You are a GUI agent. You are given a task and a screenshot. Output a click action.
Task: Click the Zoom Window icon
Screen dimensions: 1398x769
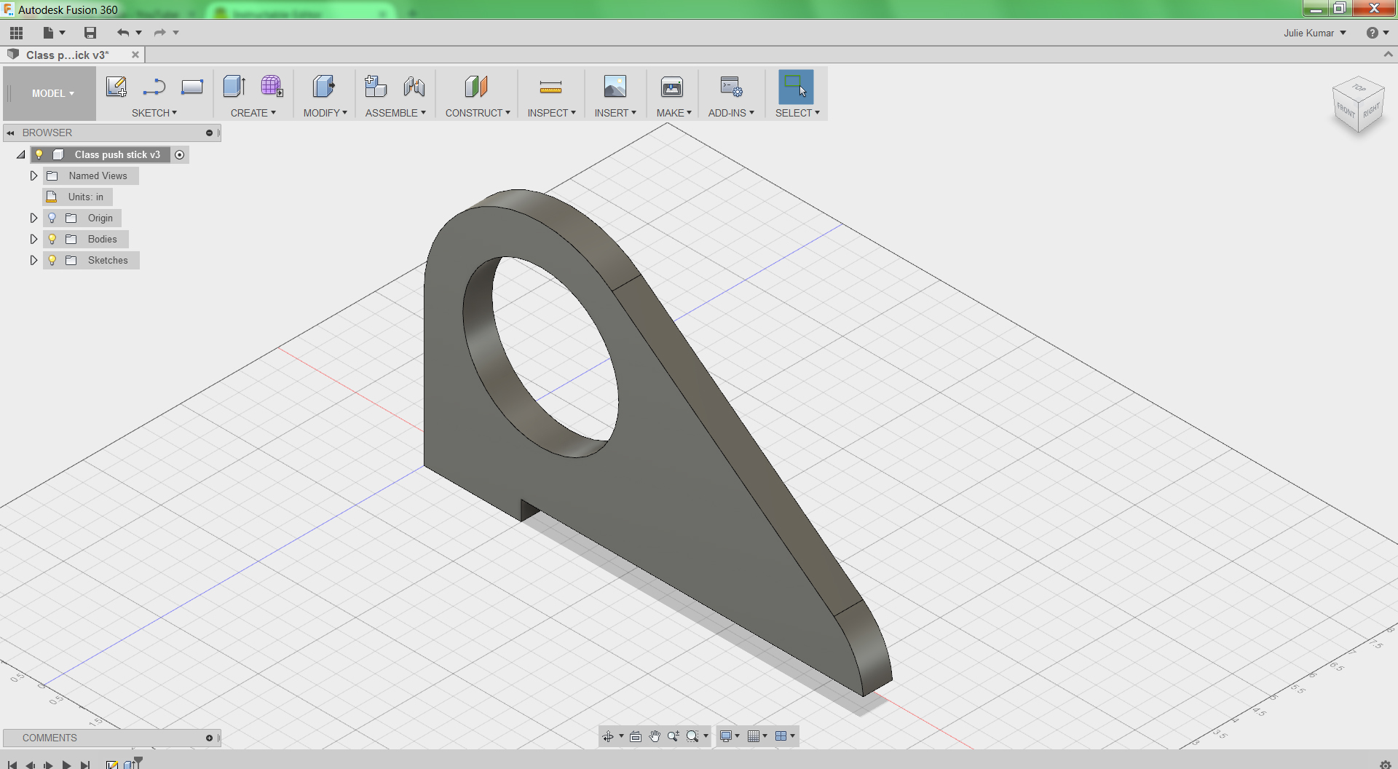pyautogui.click(x=692, y=736)
